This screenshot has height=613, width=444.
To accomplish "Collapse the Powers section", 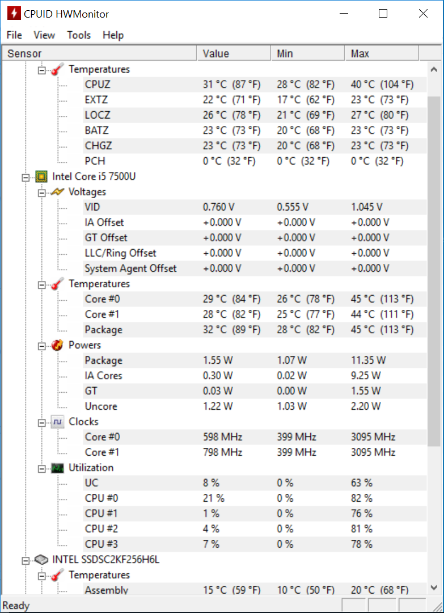I will (x=41, y=346).
